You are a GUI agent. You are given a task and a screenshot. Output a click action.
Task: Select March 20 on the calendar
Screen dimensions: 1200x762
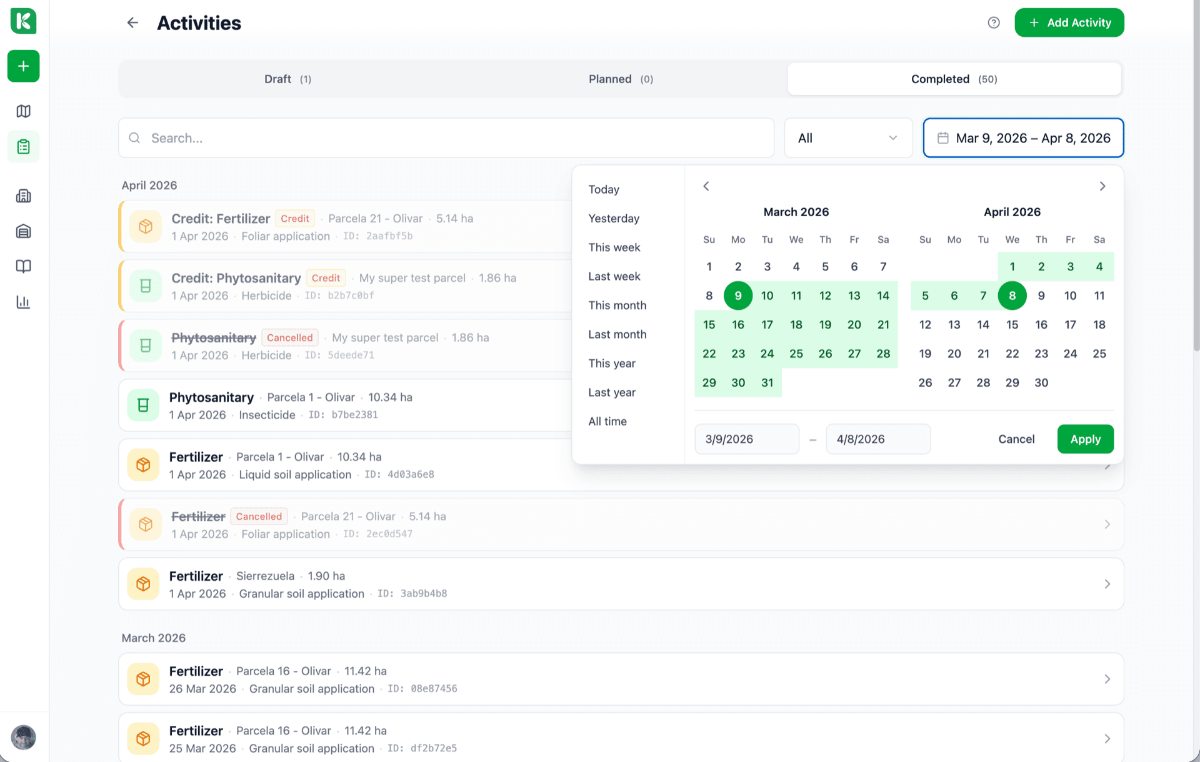pos(854,324)
